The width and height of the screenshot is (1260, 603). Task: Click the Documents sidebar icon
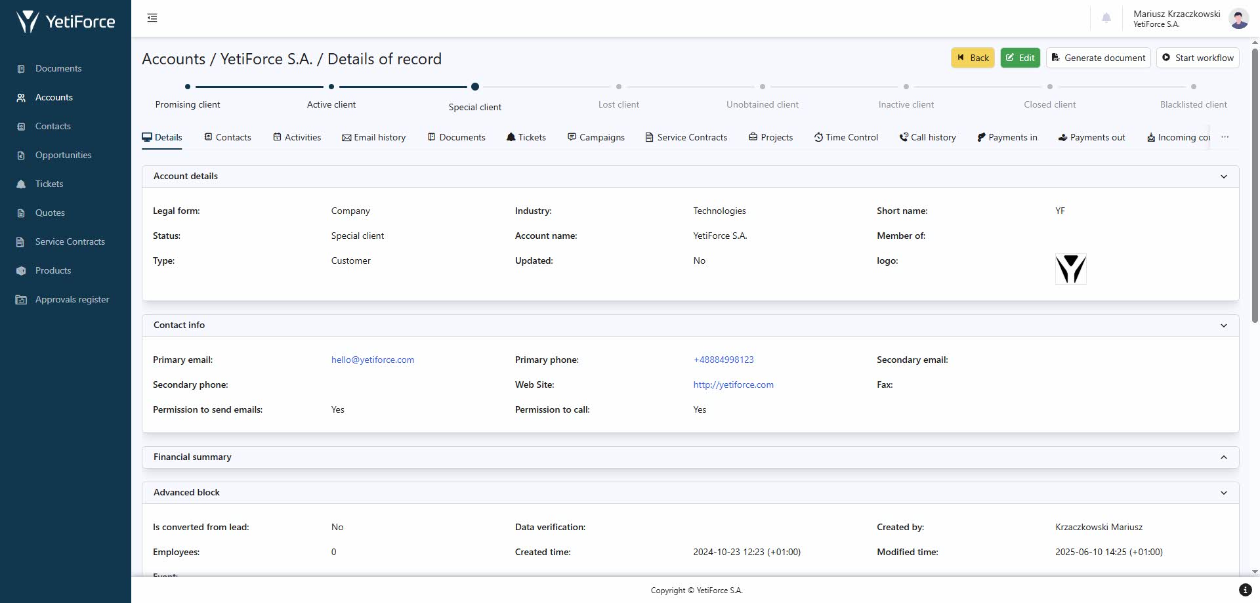click(x=21, y=69)
